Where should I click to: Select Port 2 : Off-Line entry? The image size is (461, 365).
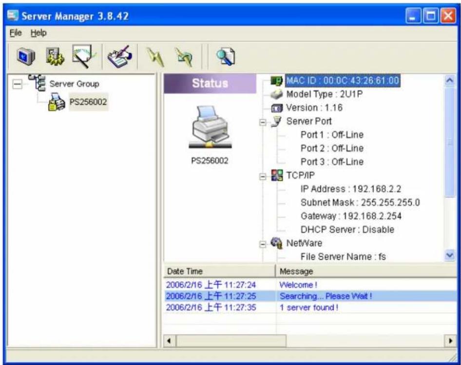332,148
